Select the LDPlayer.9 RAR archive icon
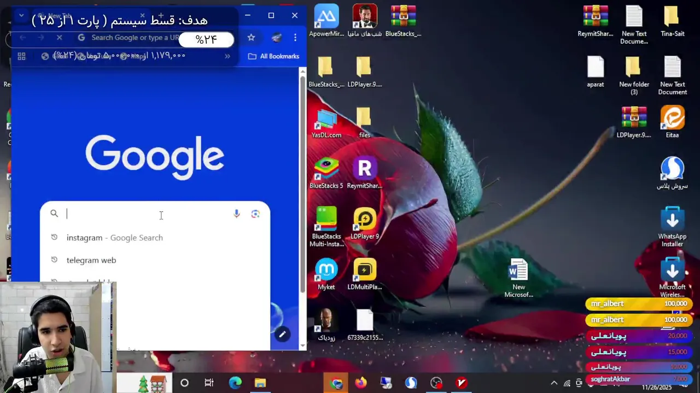The width and height of the screenshot is (700, 393). 634,122
